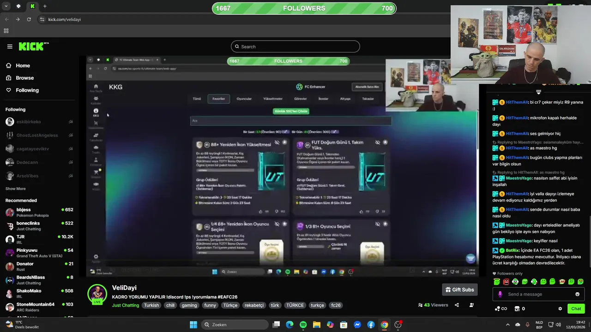Open Facebook from the taskbar
The height and width of the screenshot is (332, 591).
click(x=371, y=325)
